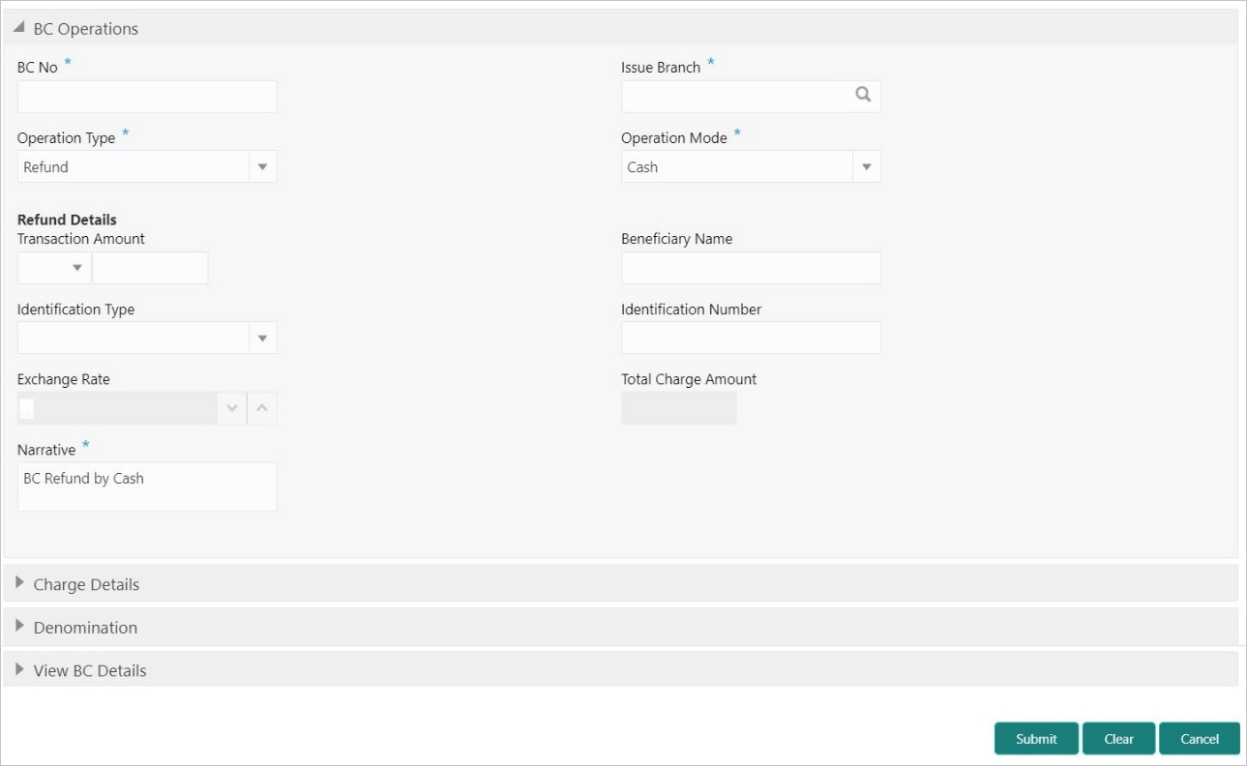Click the Cash value in Operation Mode
This screenshot has height=766, width=1247.
(x=642, y=167)
